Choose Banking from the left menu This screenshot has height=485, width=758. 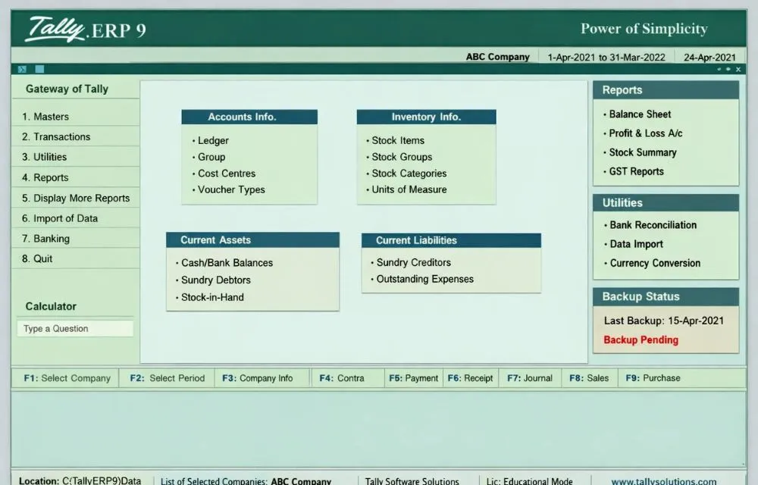51,239
